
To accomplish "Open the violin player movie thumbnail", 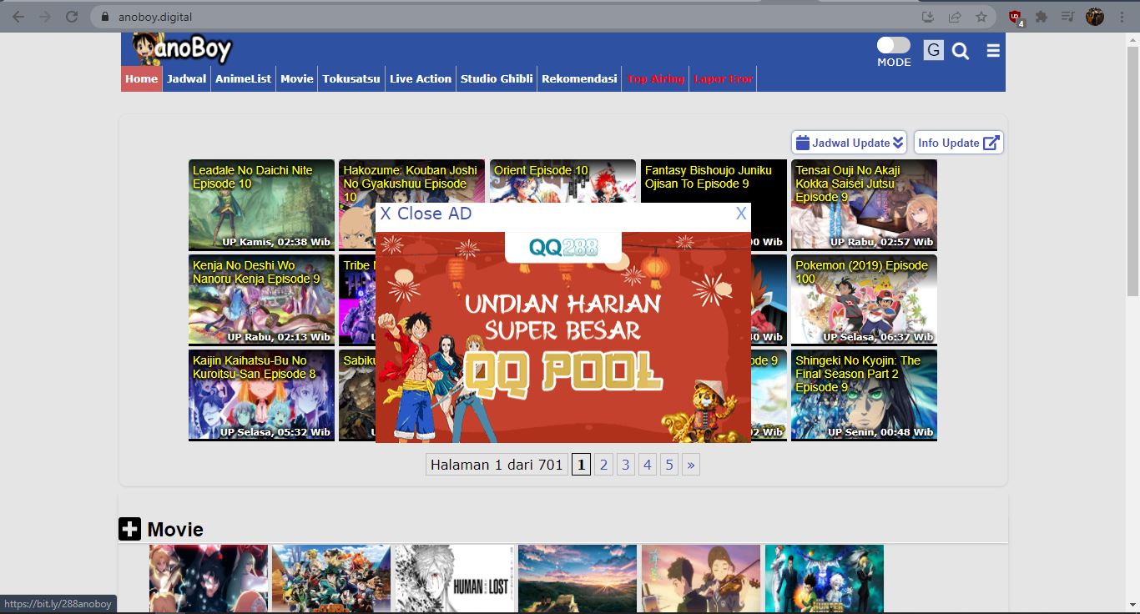I will pos(700,579).
